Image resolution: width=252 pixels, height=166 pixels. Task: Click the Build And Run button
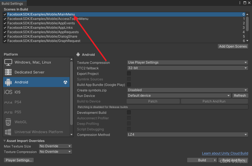tap(233, 160)
